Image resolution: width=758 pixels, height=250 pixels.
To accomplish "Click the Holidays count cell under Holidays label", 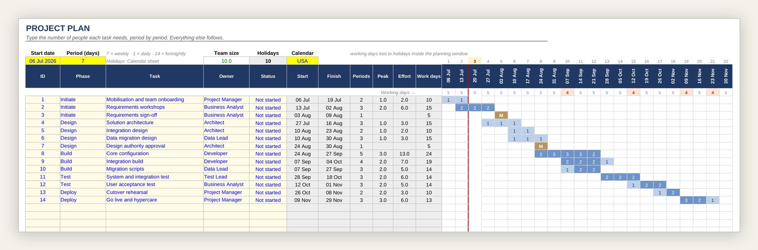I will point(268,61).
